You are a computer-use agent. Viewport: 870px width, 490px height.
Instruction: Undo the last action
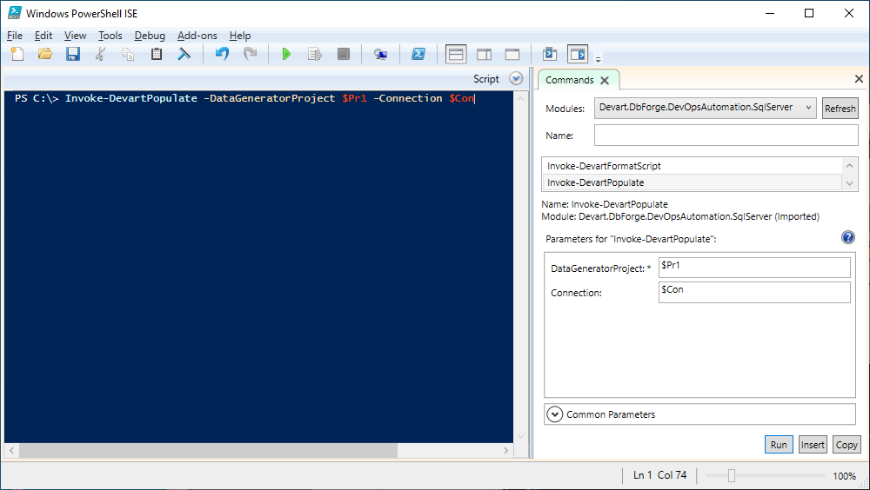click(222, 54)
